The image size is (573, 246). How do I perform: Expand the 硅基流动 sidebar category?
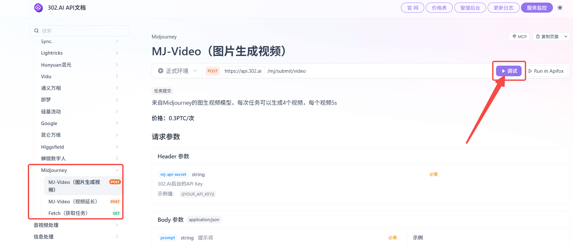[x=79, y=112]
